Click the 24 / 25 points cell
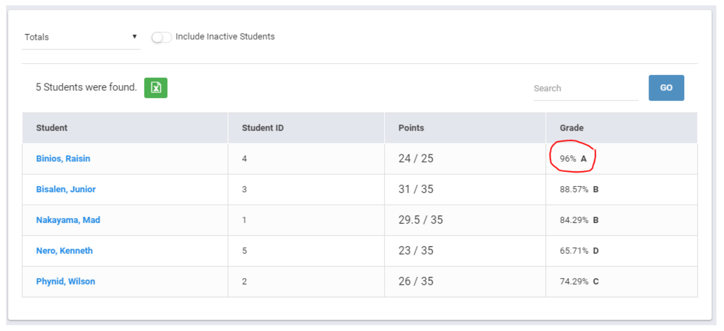Screen dimensions: 724x331 point(416,159)
